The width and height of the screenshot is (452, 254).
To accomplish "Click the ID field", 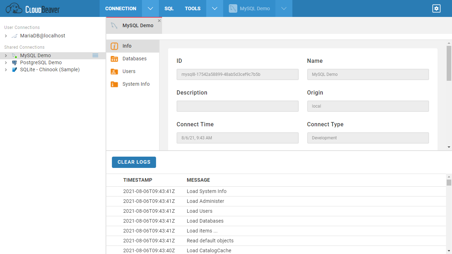I will [238, 74].
